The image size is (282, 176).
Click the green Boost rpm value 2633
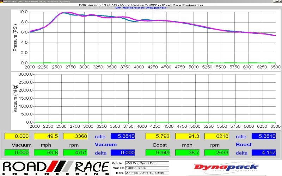pyautogui.click(x=217, y=152)
